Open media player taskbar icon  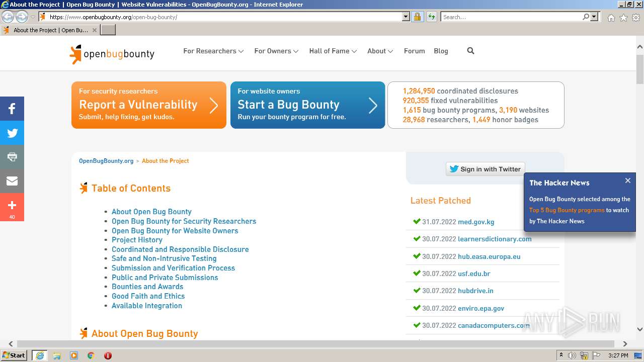point(74,355)
